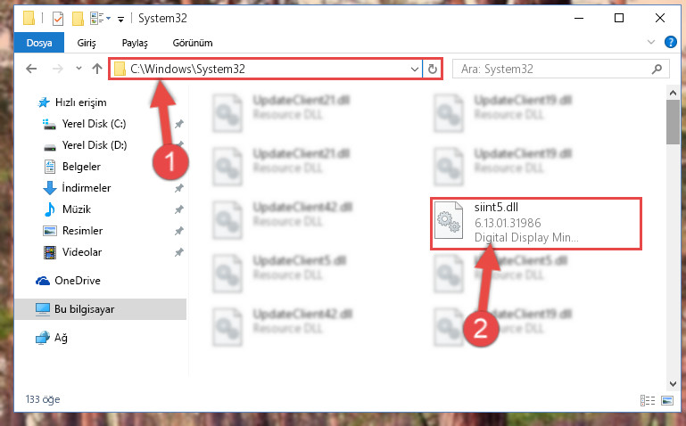686x426 pixels.
Task: Select the siint5.dll file
Action: [x=536, y=224]
